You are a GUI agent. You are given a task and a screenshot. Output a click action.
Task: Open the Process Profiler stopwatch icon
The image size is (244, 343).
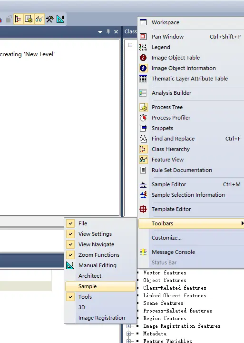[x=143, y=118]
